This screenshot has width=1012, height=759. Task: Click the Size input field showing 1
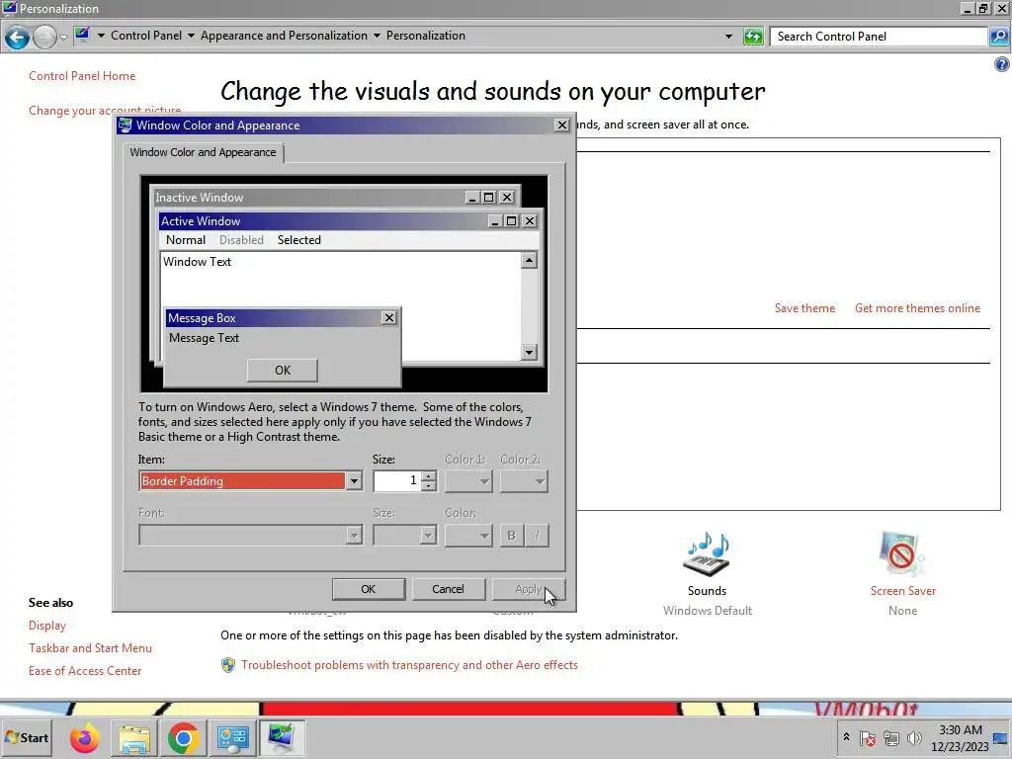click(x=397, y=481)
